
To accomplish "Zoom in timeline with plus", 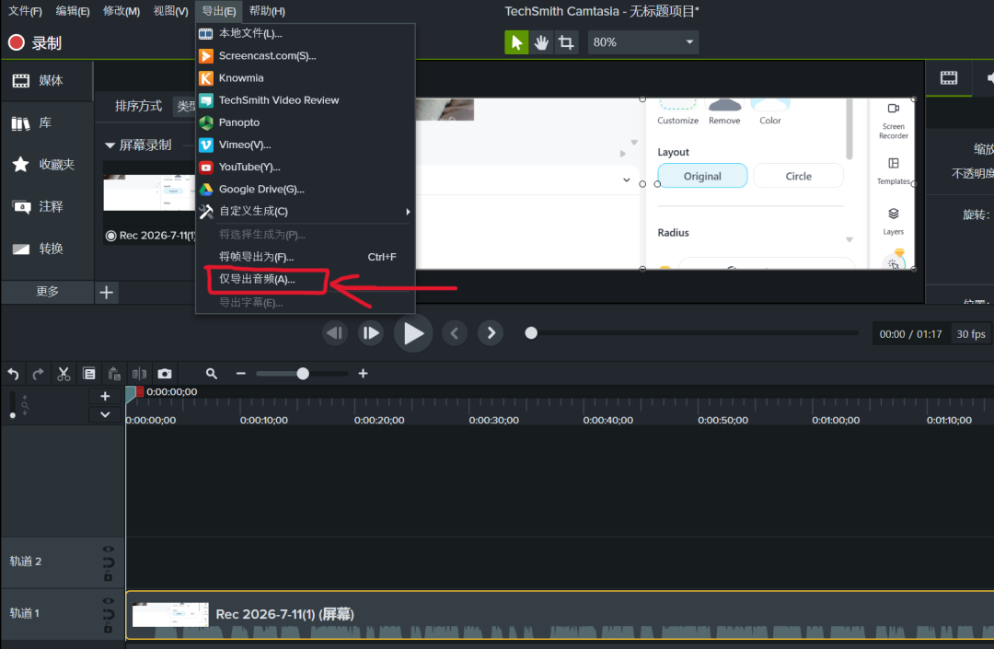I will click(364, 374).
